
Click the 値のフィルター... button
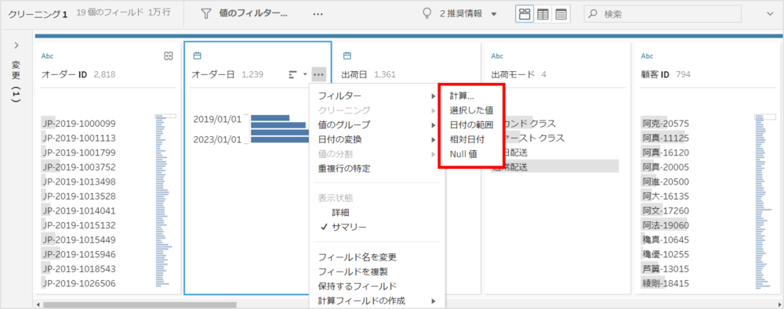coord(244,14)
